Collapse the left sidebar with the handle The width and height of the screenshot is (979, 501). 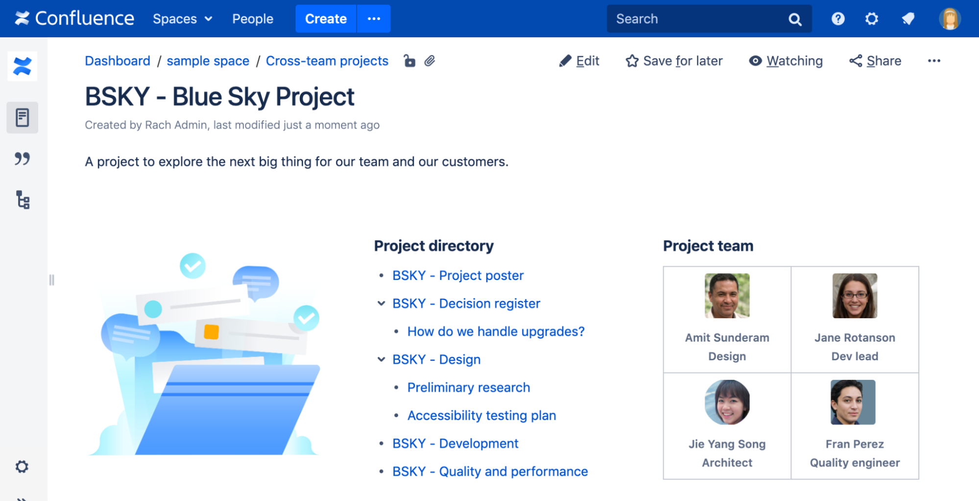click(52, 280)
